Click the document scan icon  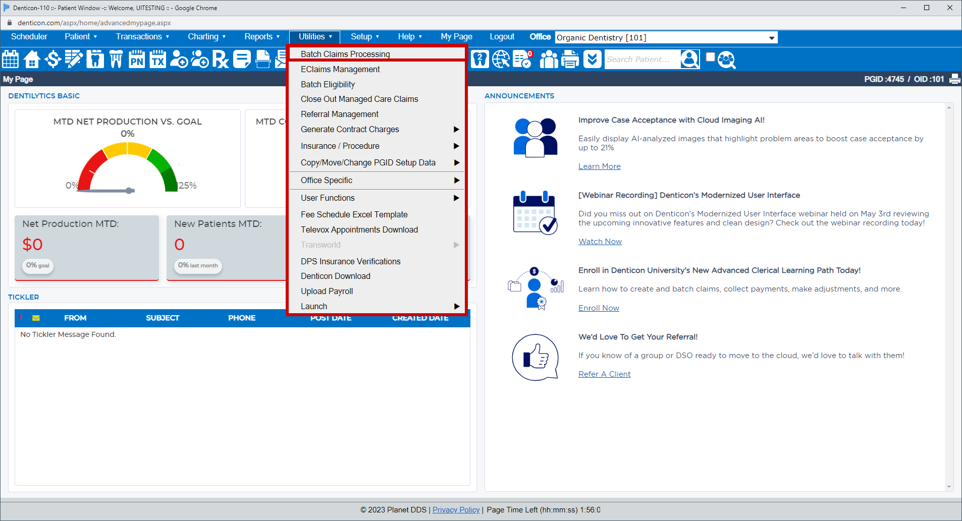[263, 60]
